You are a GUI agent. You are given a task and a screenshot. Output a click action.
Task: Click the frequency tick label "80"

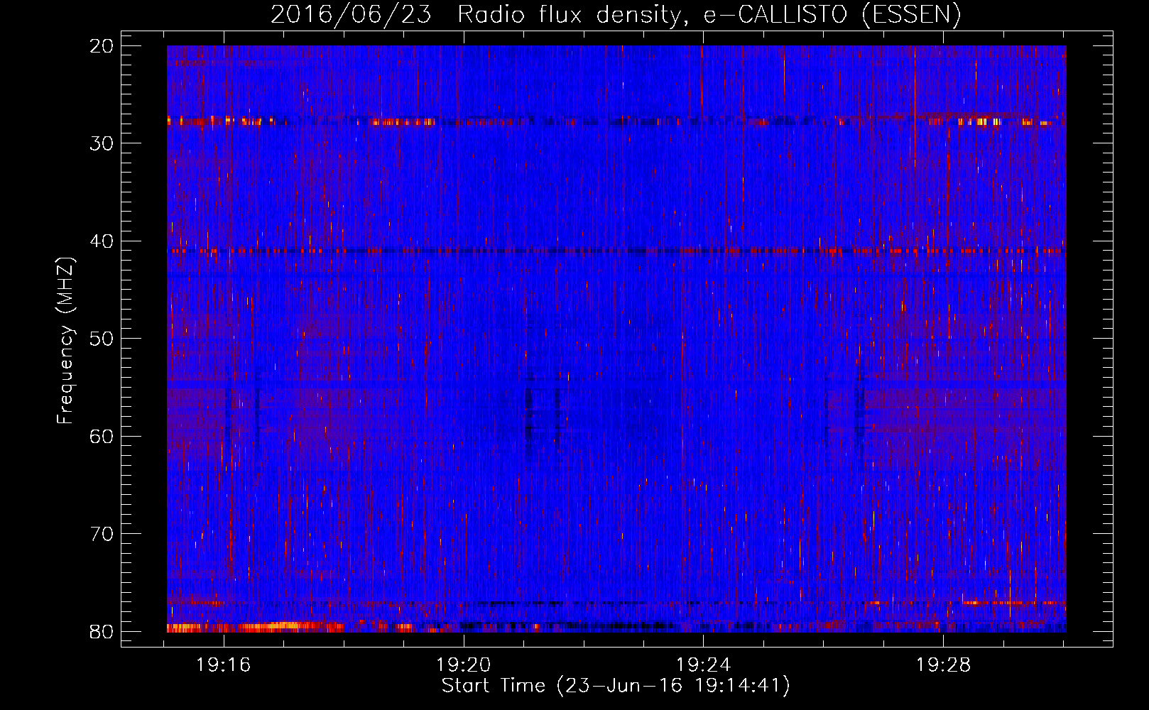click(x=102, y=632)
